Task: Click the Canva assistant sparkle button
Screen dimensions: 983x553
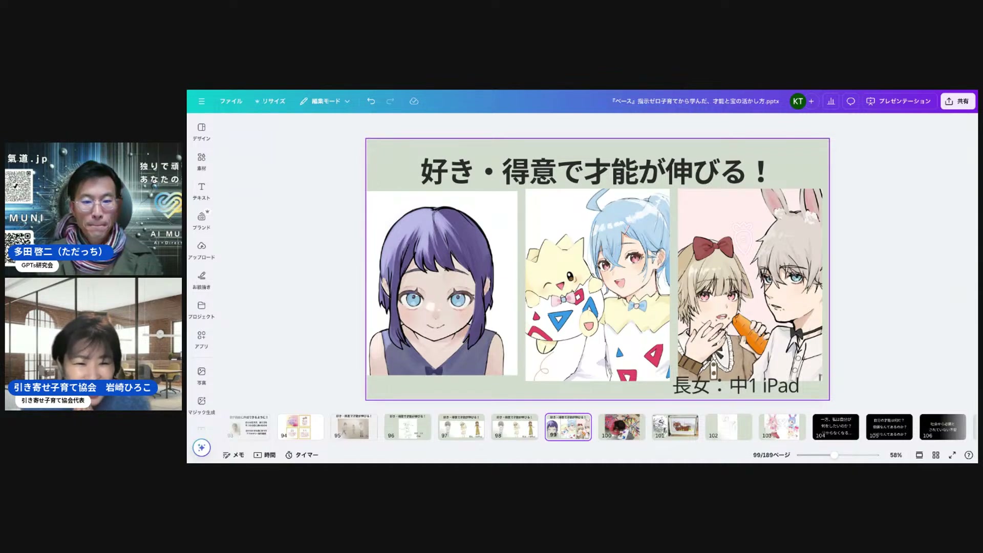Action: tap(202, 448)
